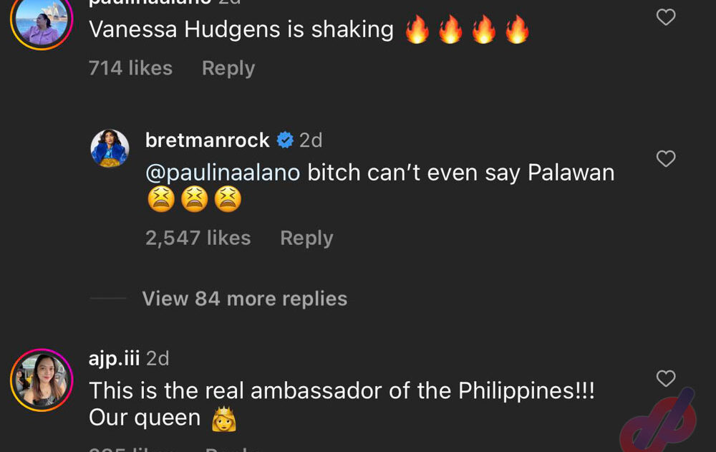Image resolution: width=716 pixels, height=452 pixels.
Task: Tap the heart on bretmanrock's reply
Action: pyautogui.click(x=666, y=158)
